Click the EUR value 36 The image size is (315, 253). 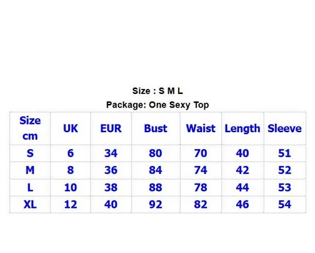(111, 170)
